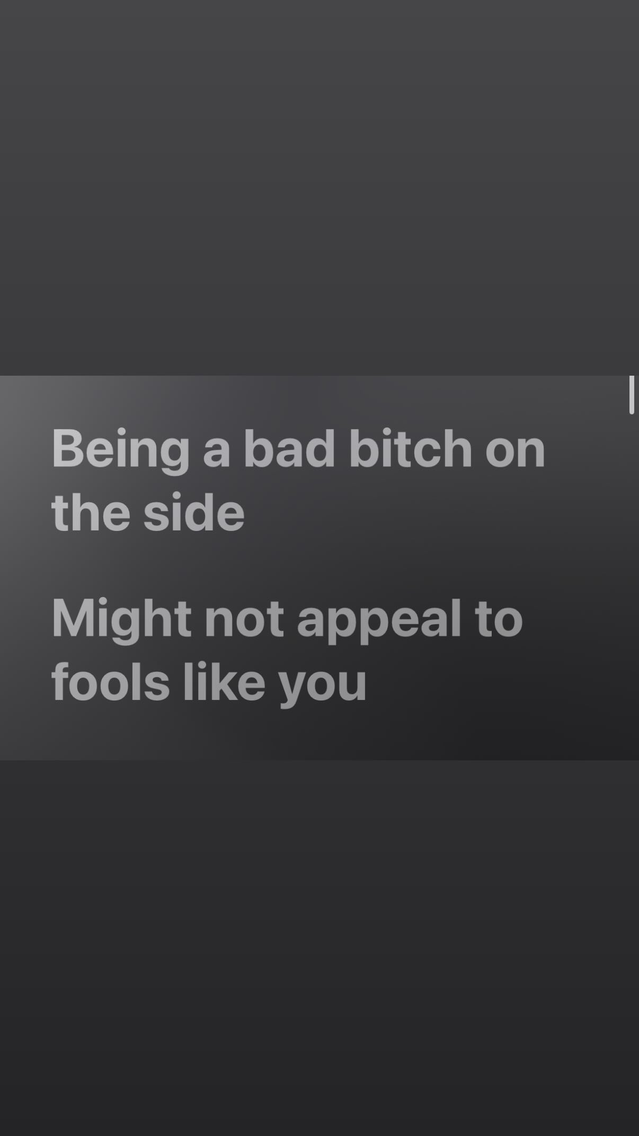Tap the word "you" ending the lyric
Image resolution: width=639 pixels, height=1136 pixels.
point(323,687)
